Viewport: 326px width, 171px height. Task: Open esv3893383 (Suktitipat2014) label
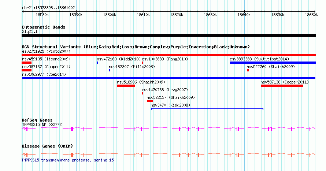(259, 59)
